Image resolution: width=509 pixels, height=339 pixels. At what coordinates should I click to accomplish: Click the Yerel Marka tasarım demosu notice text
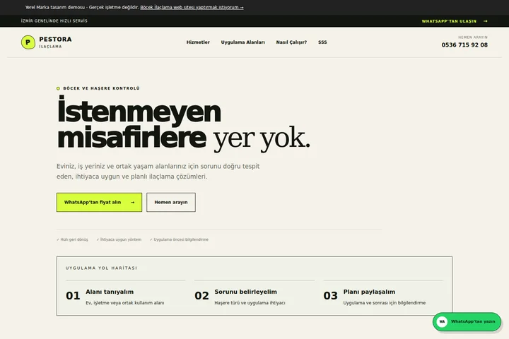tap(82, 7)
